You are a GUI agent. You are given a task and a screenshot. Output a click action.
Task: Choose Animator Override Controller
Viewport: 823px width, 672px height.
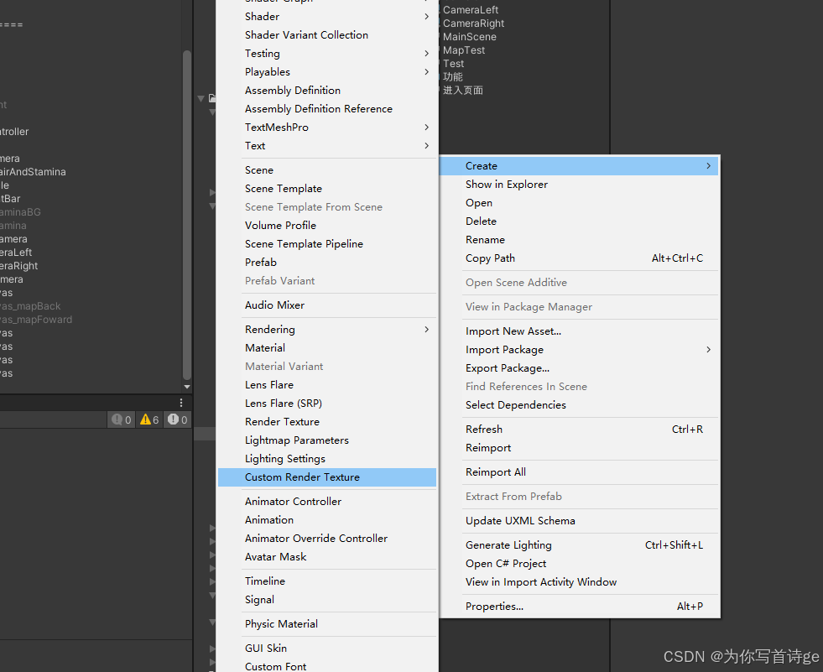coord(327,539)
